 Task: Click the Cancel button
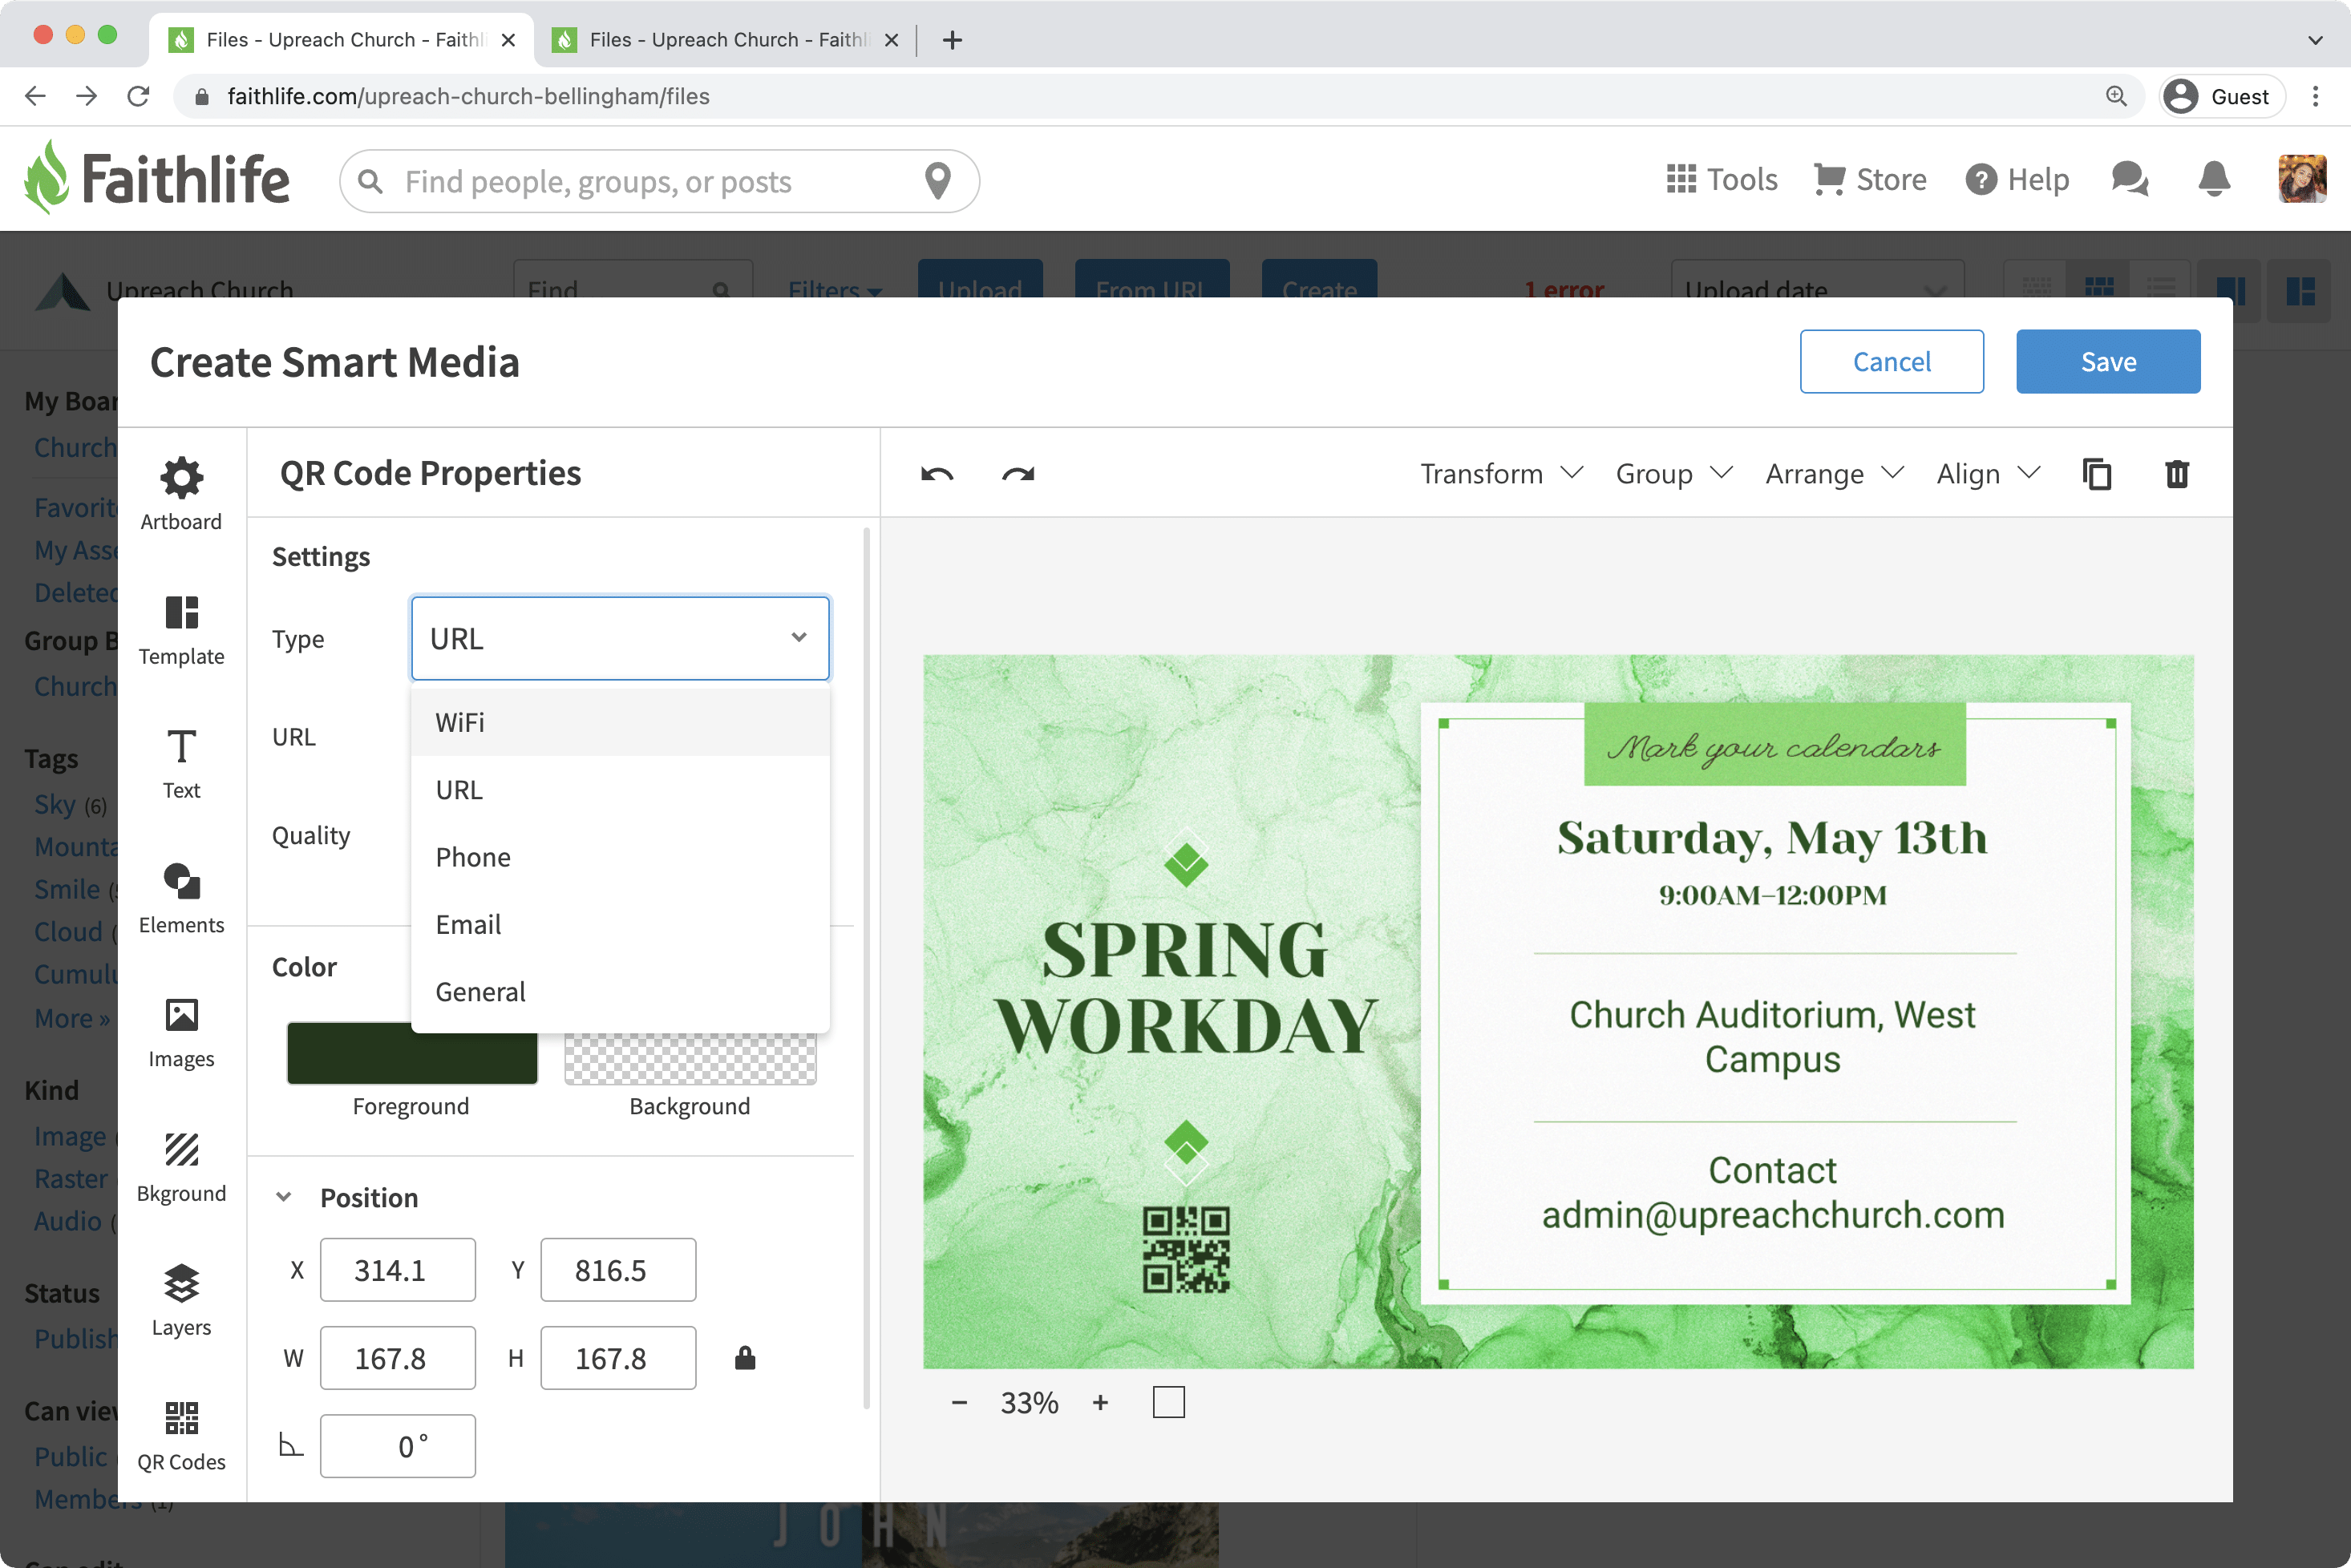click(x=1891, y=361)
